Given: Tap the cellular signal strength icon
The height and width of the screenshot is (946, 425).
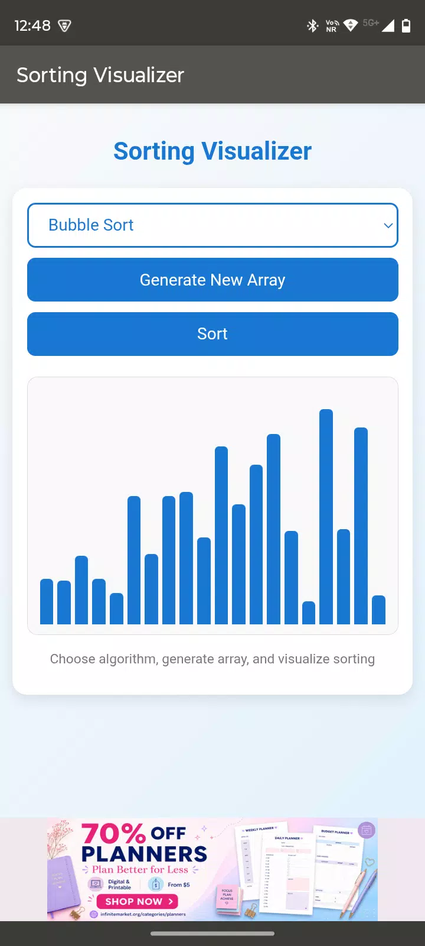Looking at the screenshot, I should (388, 25).
